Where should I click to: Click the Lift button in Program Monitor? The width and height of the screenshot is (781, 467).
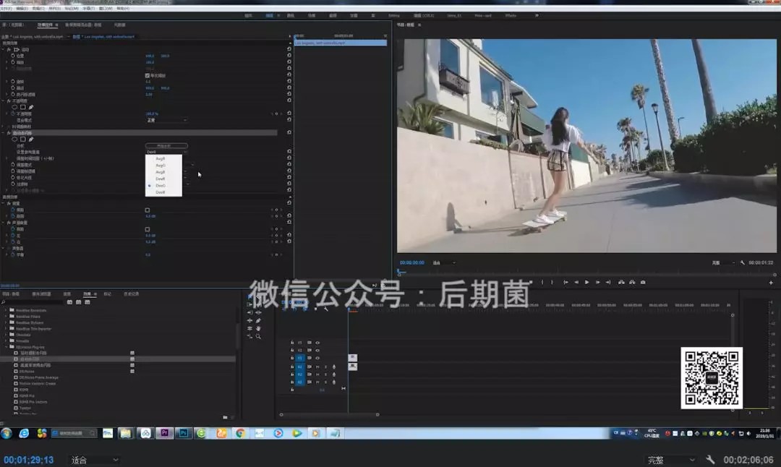(x=621, y=282)
